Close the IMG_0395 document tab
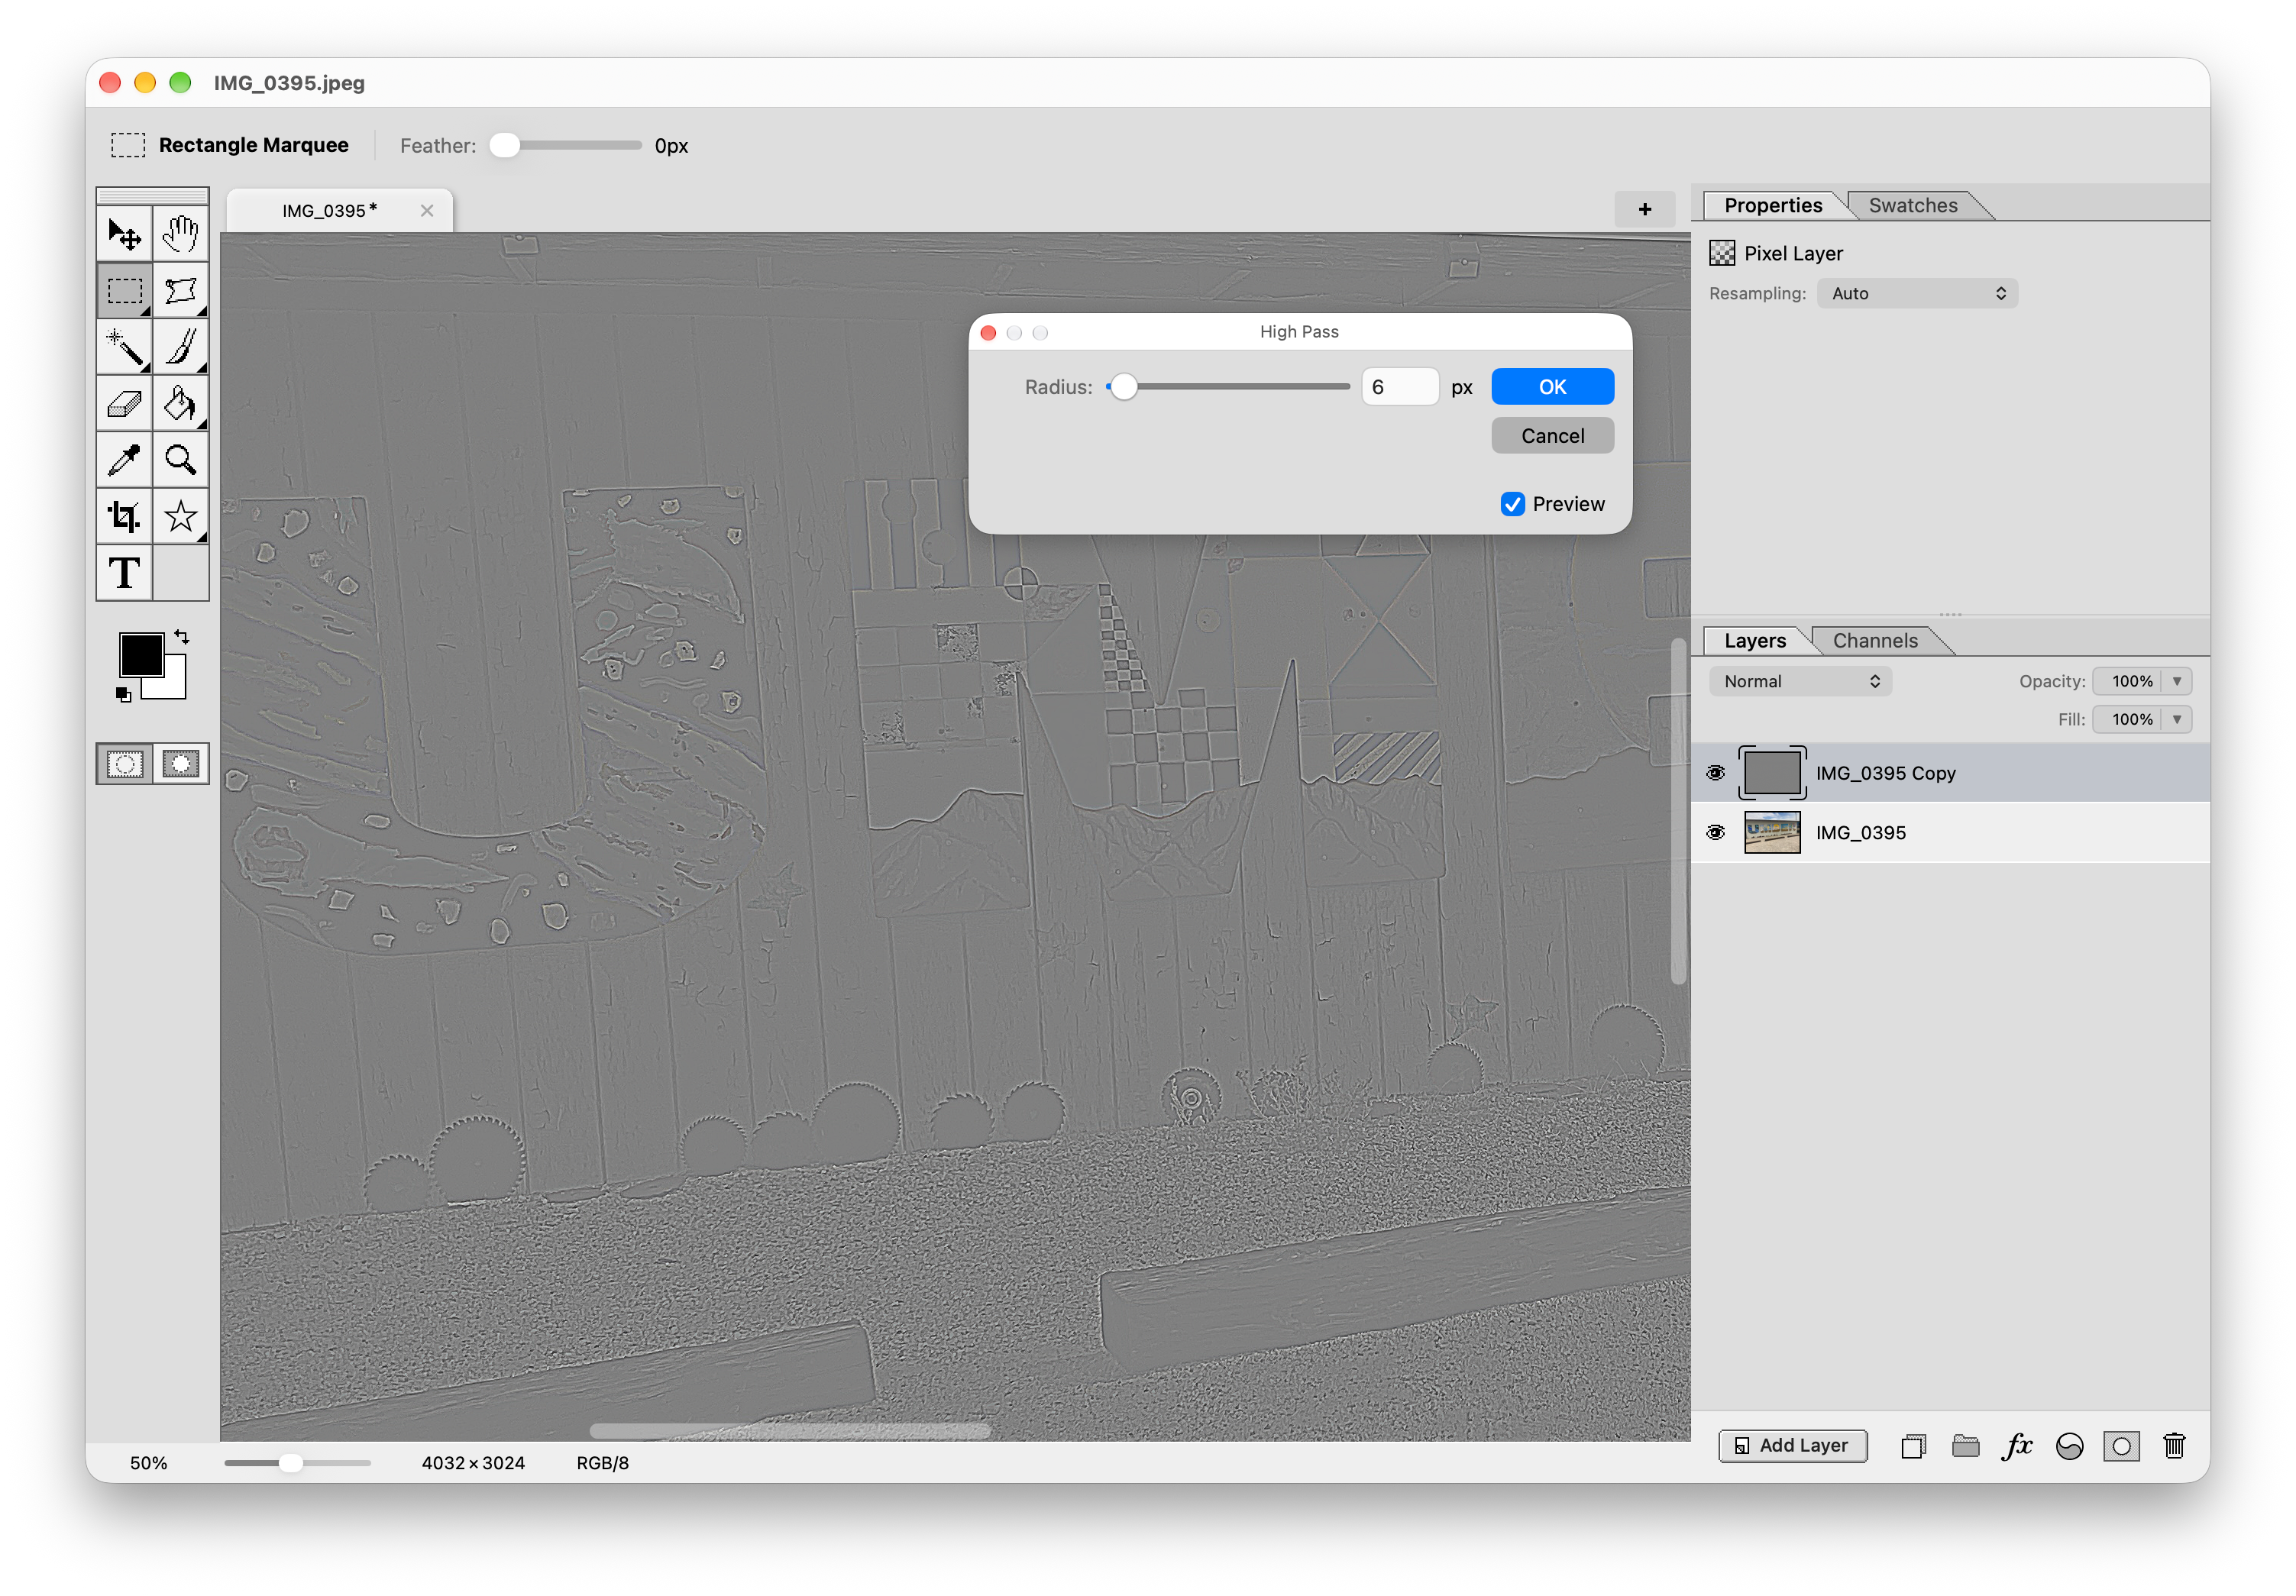The width and height of the screenshot is (2296, 1596). [x=427, y=210]
